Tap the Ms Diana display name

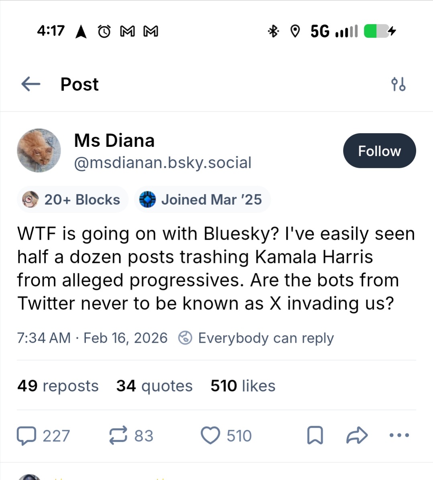pos(114,140)
